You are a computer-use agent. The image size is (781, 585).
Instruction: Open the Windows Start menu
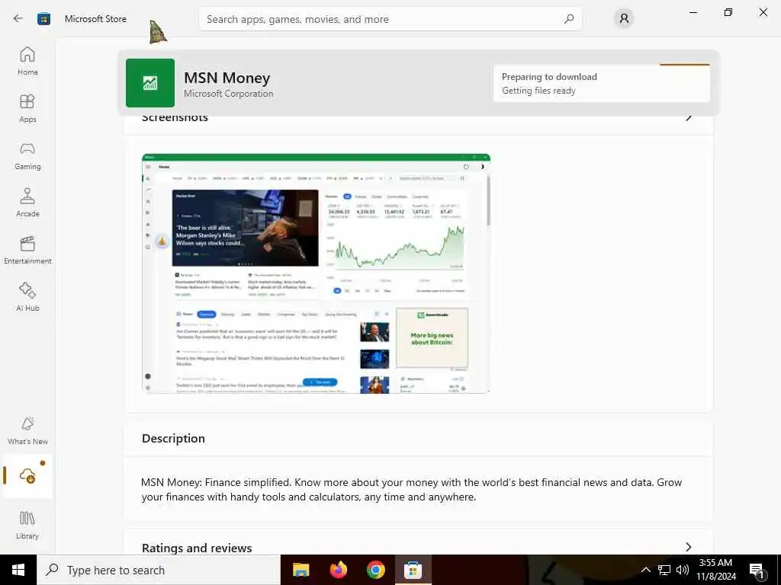pyautogui.click(x=18, y=570)
